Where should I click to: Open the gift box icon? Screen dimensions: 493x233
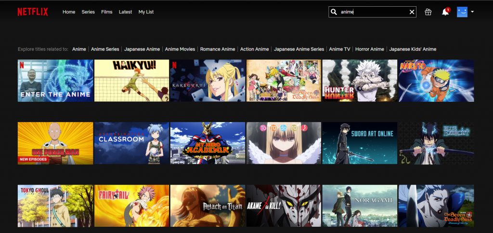[x=428, y=12]
